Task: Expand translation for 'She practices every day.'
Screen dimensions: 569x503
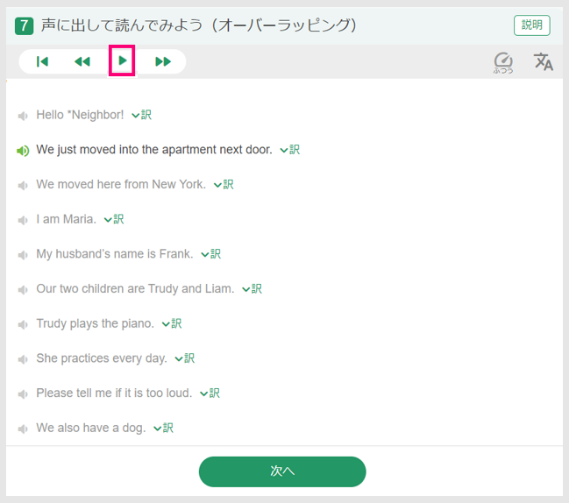Action: [x=185, y=358]
